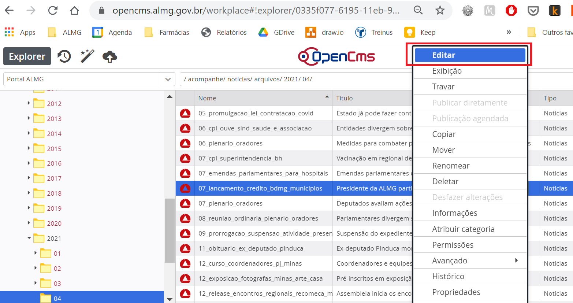The width and height of the screenshot is (573, 303).
Task: Expand the 2019 folder in tree
Action: coord(29,208)
